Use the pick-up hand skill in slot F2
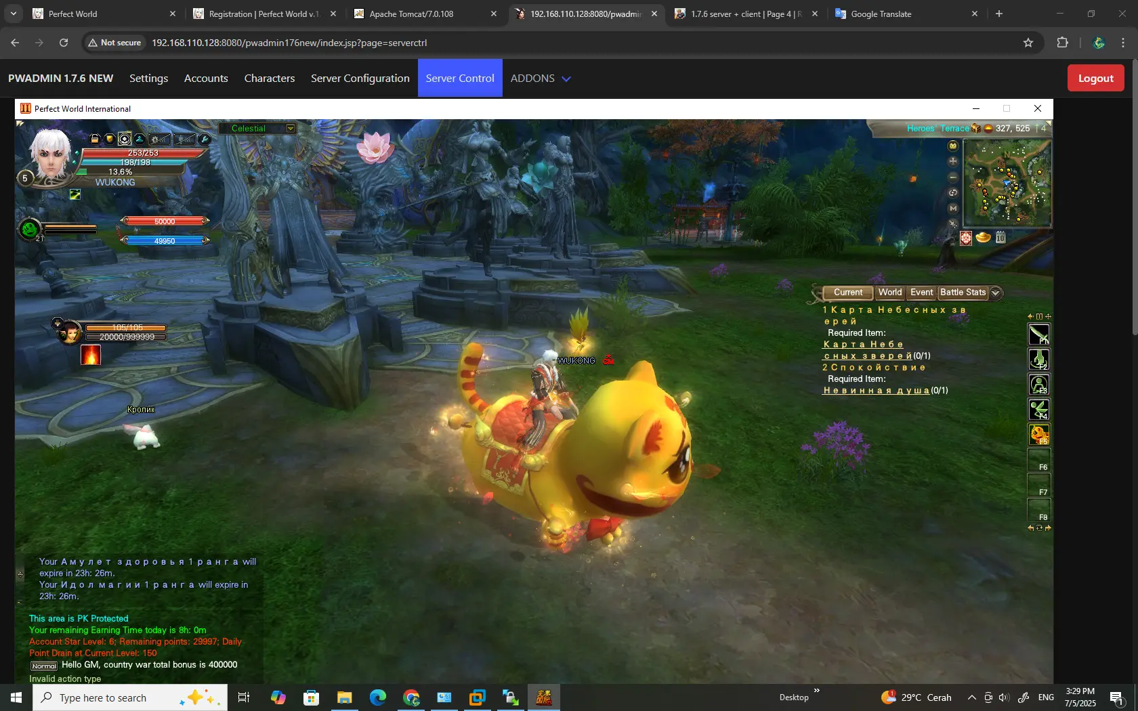The image size is (1138, 711). (1039, 359)
